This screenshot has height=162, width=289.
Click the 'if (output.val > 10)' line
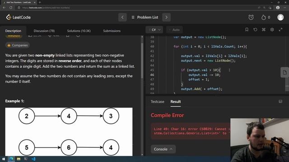coord(200,70)
